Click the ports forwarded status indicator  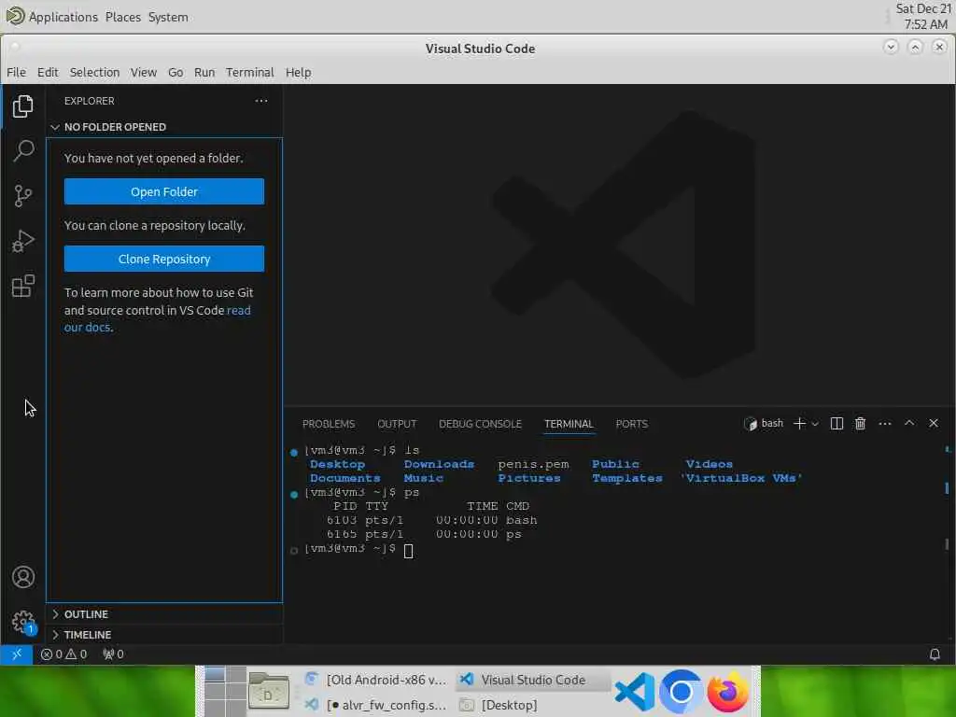pyautogui.click(x=113, y=654)
